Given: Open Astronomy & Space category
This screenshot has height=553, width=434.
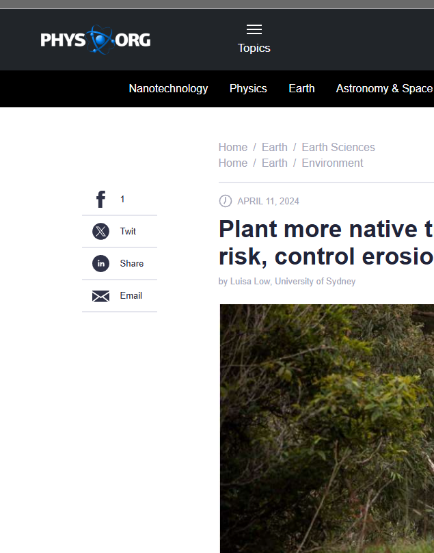Looking at the screenshot, I should coord(383,89).
